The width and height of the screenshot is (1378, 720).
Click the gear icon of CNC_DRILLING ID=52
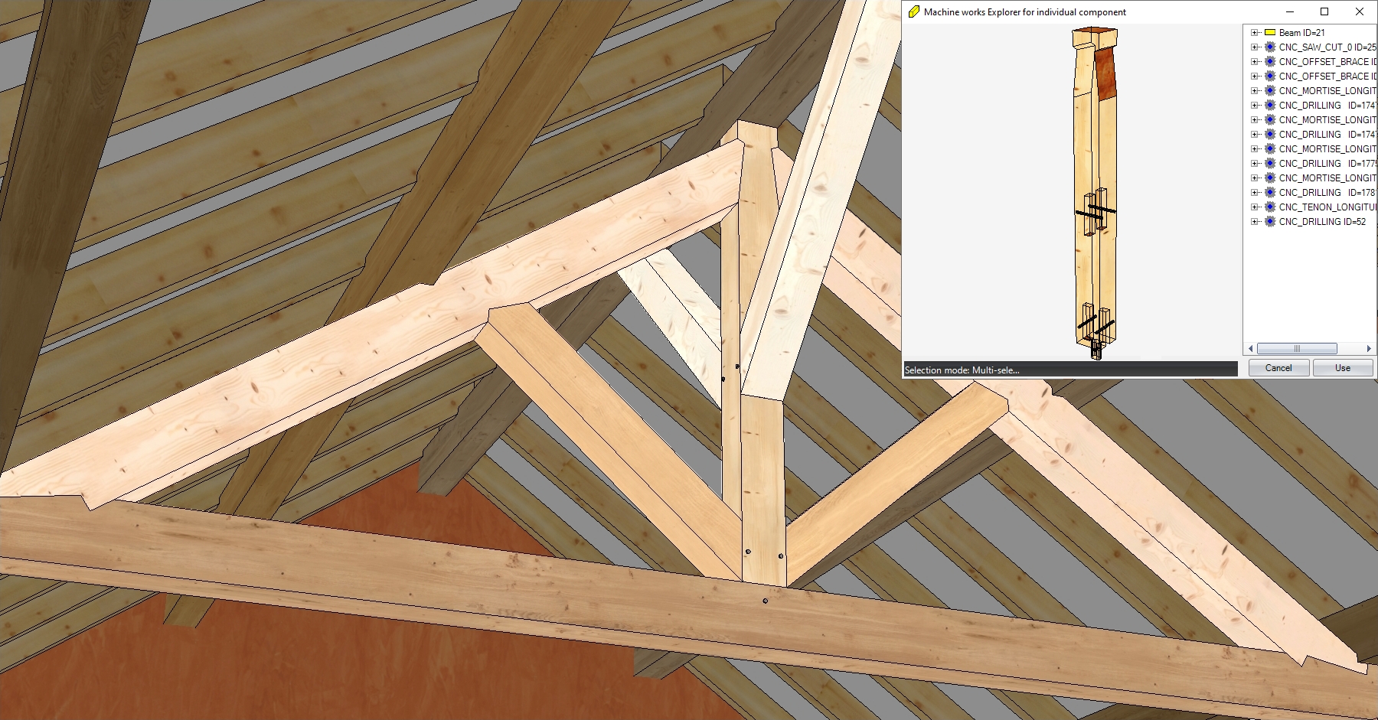click(x=1270, y=222)
